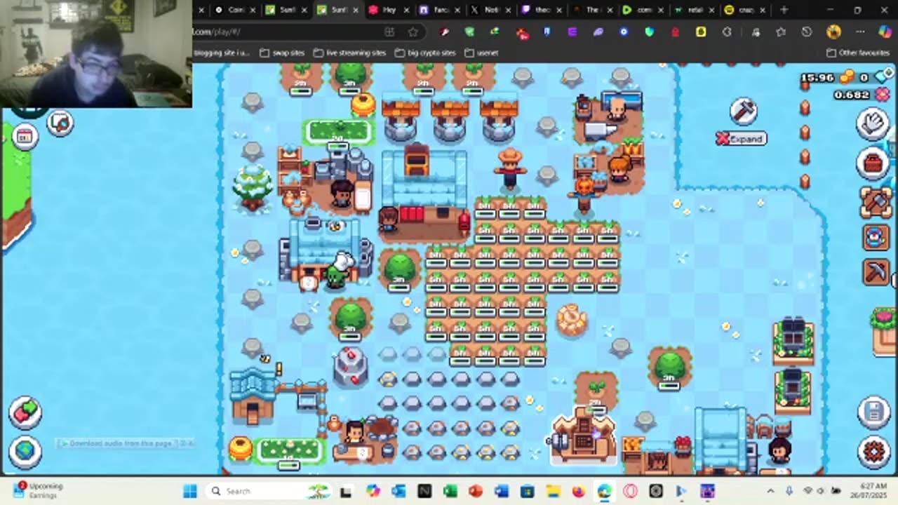Open the Copilot sidebar icon

point(885,32)
